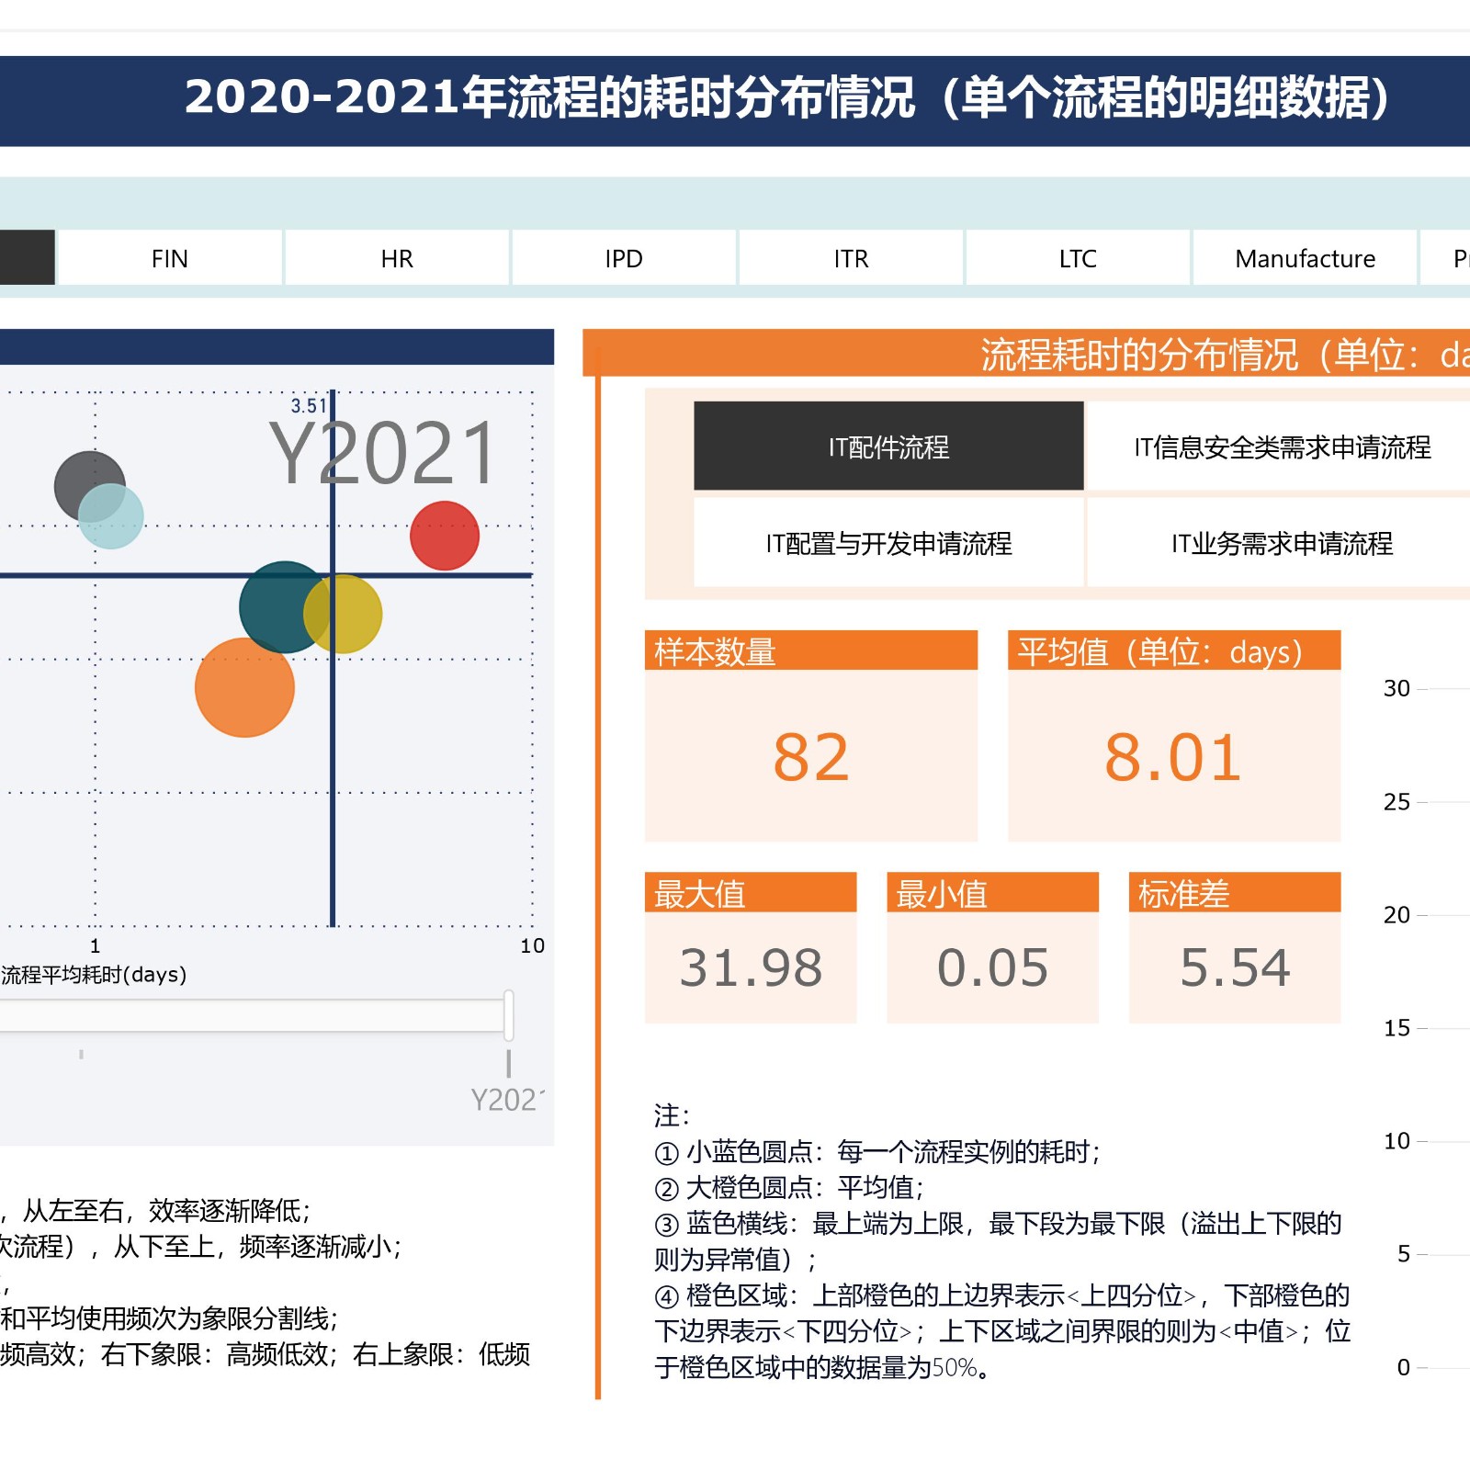Viewport: 1470px width, 1470px height.
Task: Select the HR category tab
Action: click(x=397, y=259)
